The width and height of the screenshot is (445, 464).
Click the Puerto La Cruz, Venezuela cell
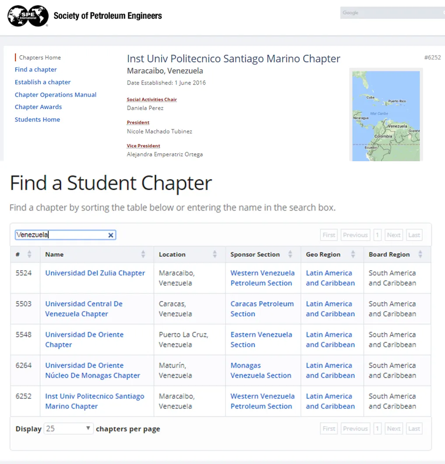click(x=189, y=340)
